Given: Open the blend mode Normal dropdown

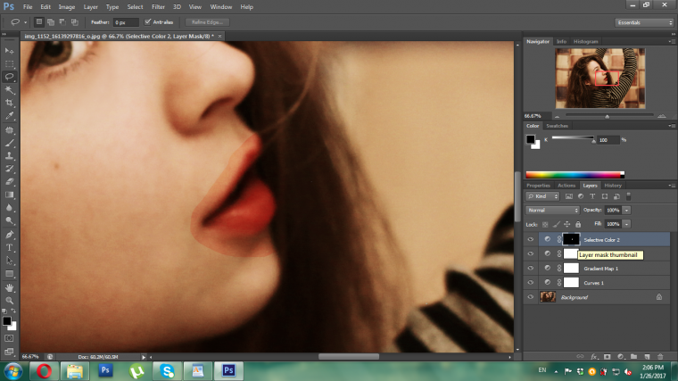Looking at the screenshot, I should [x=552, y=211].
